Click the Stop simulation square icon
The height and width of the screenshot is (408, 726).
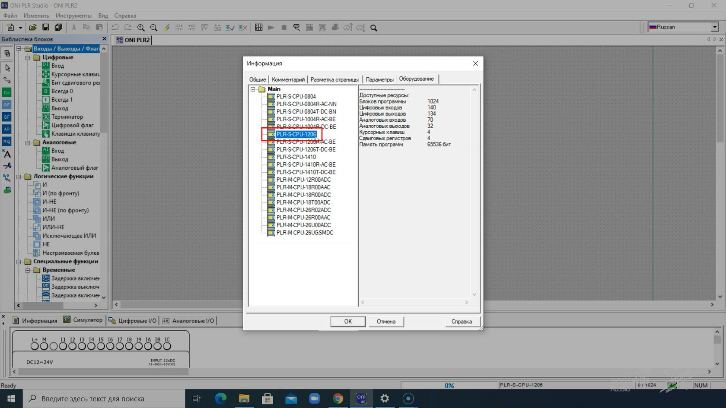(284, 28)
